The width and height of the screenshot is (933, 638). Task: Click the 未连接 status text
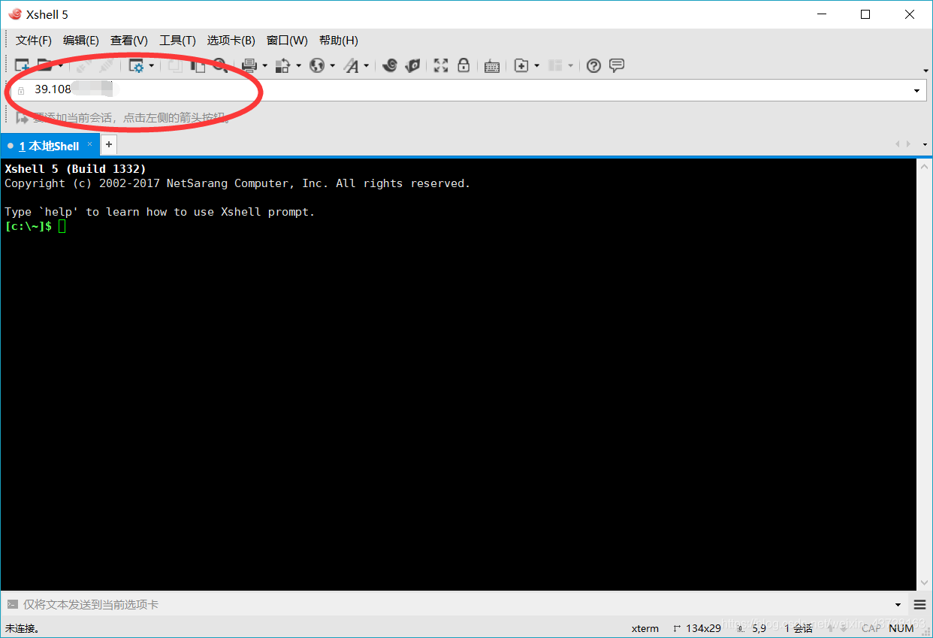click(x=23, y=628)
